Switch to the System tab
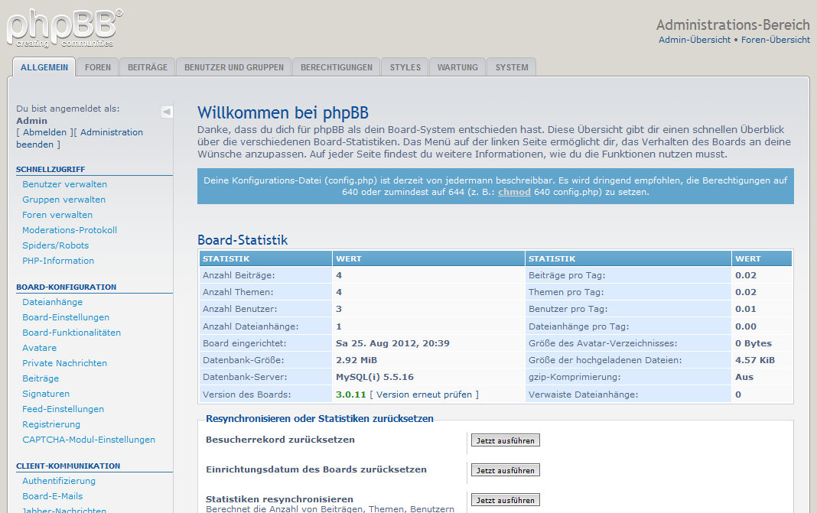 pos(512,67)
